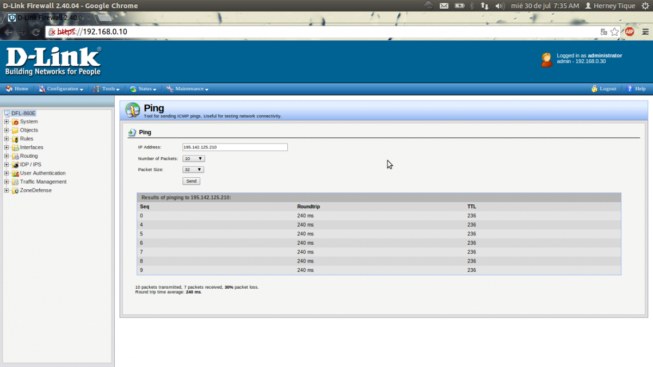Open the Help link
This screenshot has height=367, width=653.
636,89
